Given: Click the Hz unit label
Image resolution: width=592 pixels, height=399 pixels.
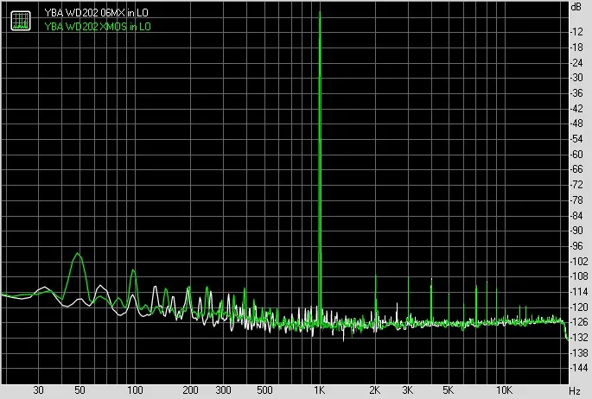Looking at the screenshot, I should (575, 390).
